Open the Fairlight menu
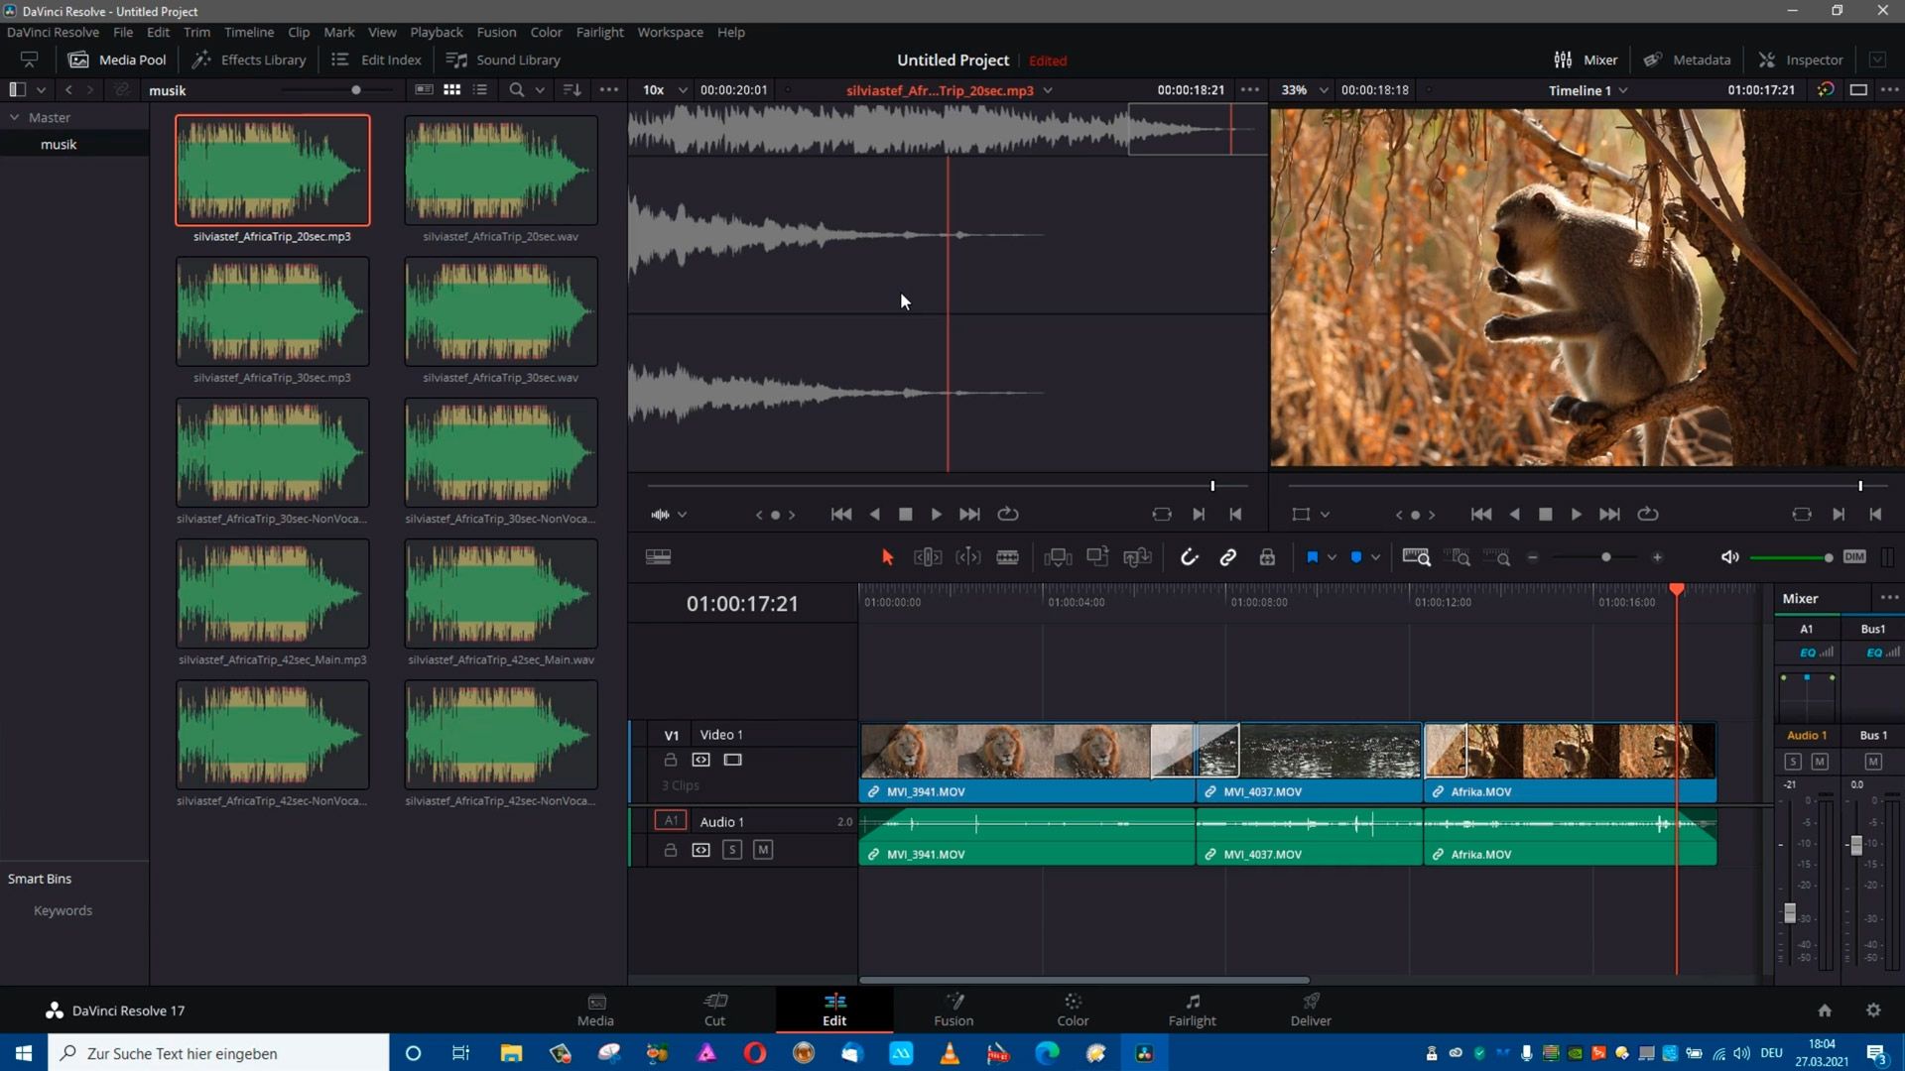 click(599, 32)
